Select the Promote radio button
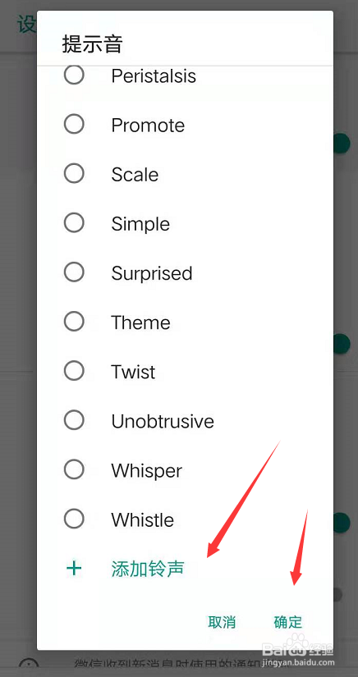This screenshot has width=358, height=677. point(74,125)
